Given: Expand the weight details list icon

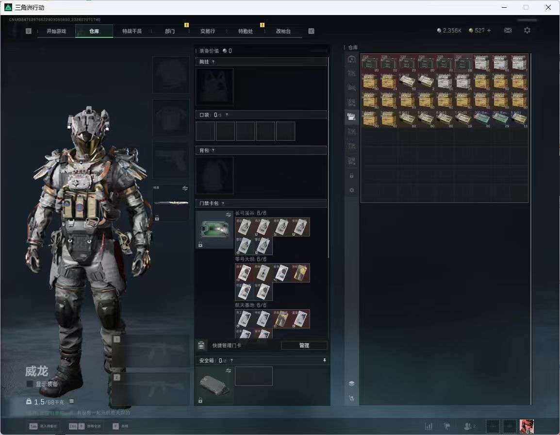Looking at the screenshot, I should point(71,401).
